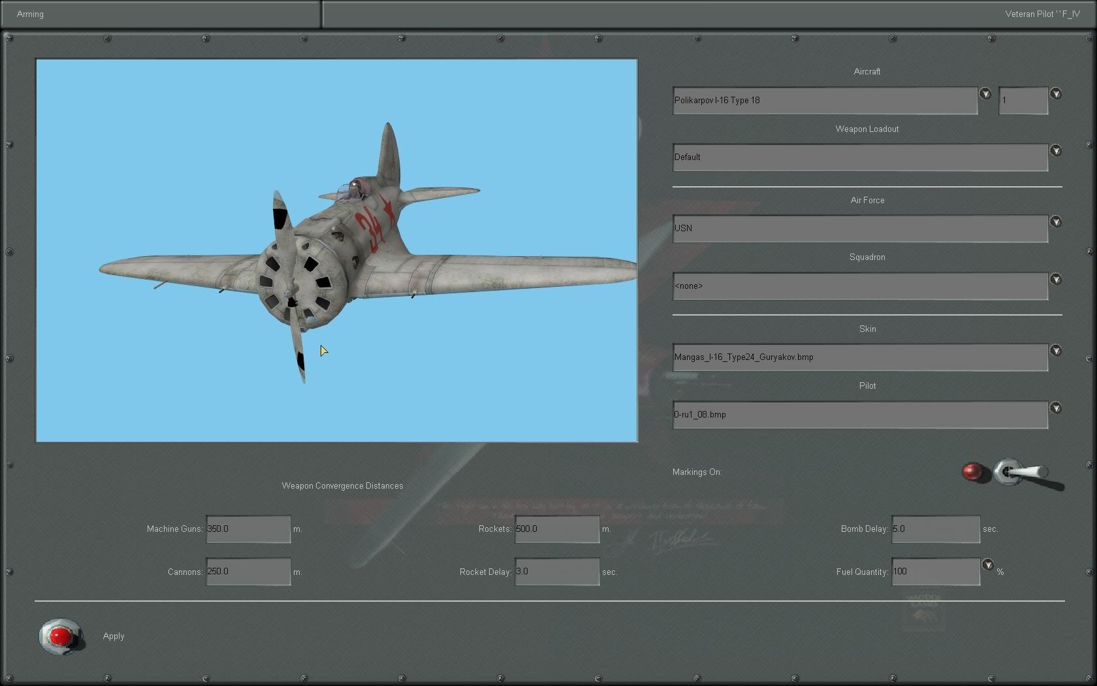Click the Veteran Pilot title text
1097x686 pixels.
[x=1042, y=14]
